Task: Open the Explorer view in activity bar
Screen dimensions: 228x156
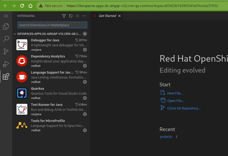Action: click(x=6, y=27)
